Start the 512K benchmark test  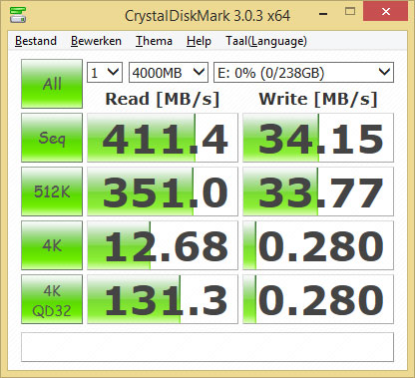click(52, 191)
